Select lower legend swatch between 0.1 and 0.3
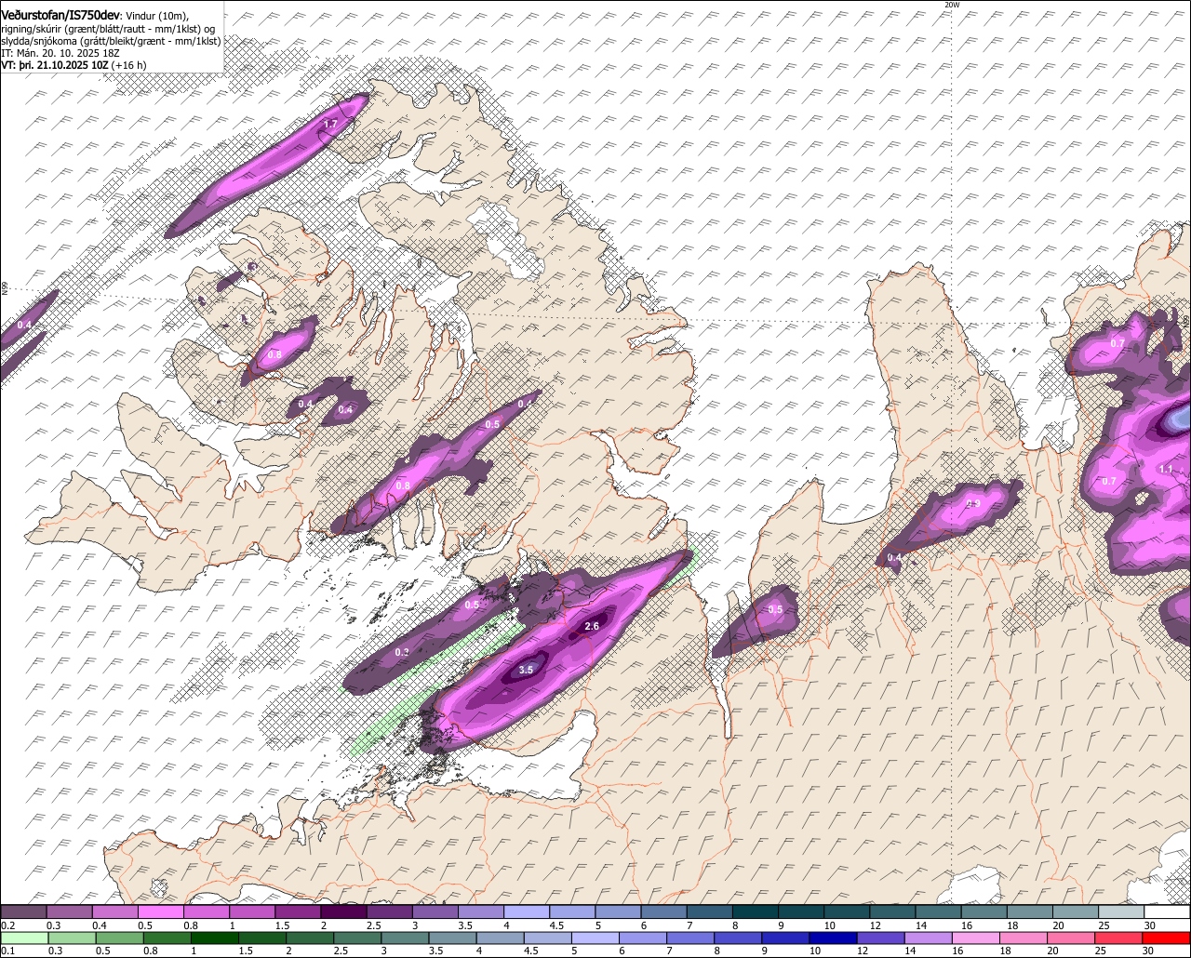Image resolution: width=1191 pixels, height=958 pixels. tap(25, 938)
